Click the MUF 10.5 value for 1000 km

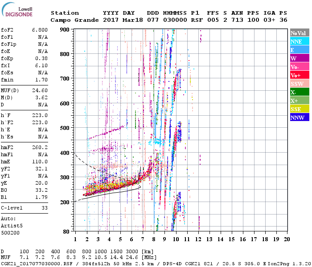pos(100,258)
